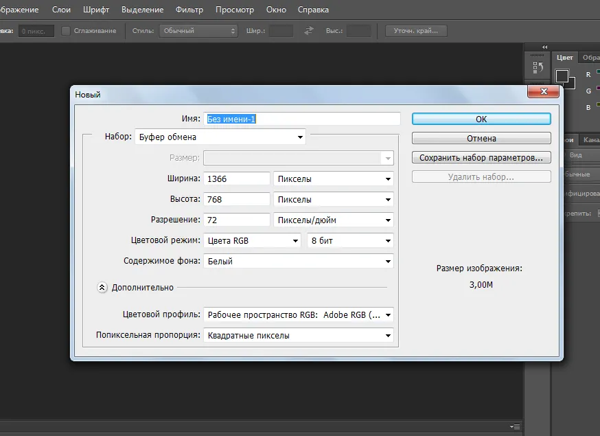
Task: Click the feather input field in options bar
Action: [36, 31]
